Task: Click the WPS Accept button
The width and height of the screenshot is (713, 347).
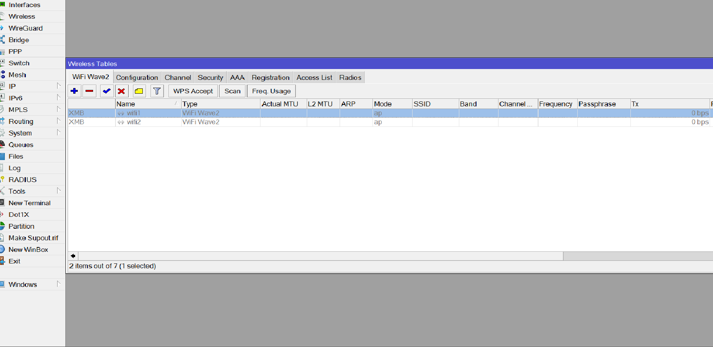Action: coord(193,91)
